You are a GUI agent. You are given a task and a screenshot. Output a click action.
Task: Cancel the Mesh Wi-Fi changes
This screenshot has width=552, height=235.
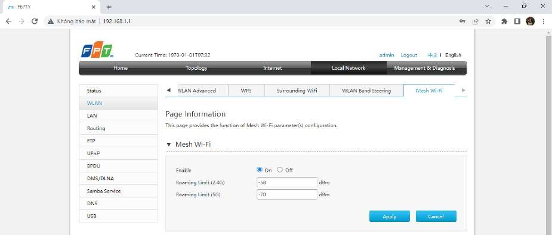436,217
